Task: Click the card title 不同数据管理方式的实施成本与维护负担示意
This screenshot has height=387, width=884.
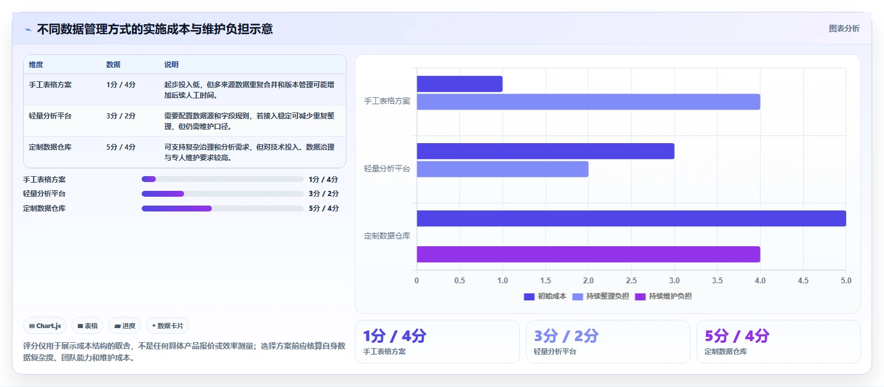Action: [x=155, y=29]
